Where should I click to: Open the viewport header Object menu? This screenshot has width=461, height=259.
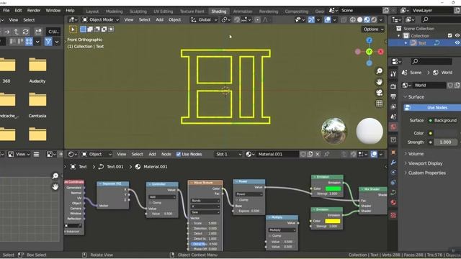click(x=174, y=20)
